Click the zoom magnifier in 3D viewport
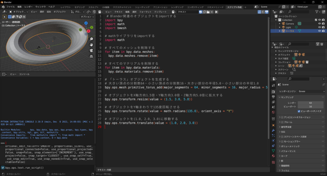Image resolution: width=327 pixels, height=176 pixels. coord(91,39)
